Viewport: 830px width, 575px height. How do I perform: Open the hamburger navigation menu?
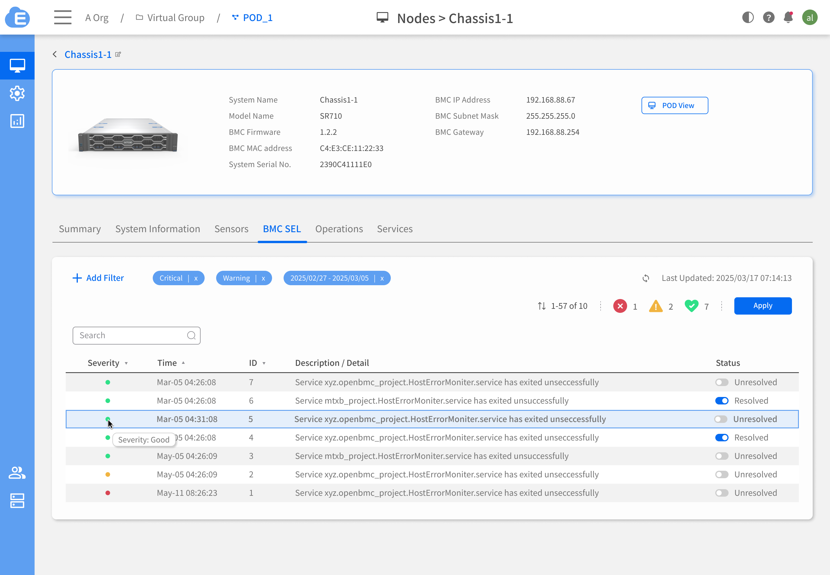[63, 17]
